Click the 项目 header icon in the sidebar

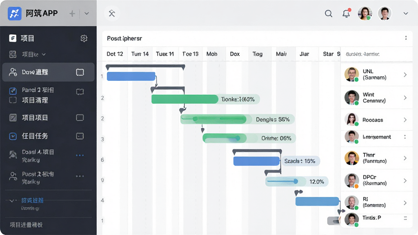(13, 38)
